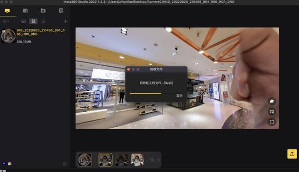Click the snapshot screen icon below planet icon
Screen dimensions: 299x172
tap(272, 112)
